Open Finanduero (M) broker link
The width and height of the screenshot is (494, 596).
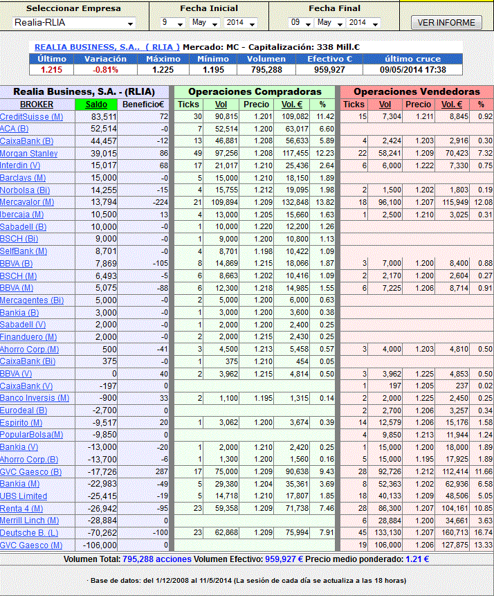28,337
